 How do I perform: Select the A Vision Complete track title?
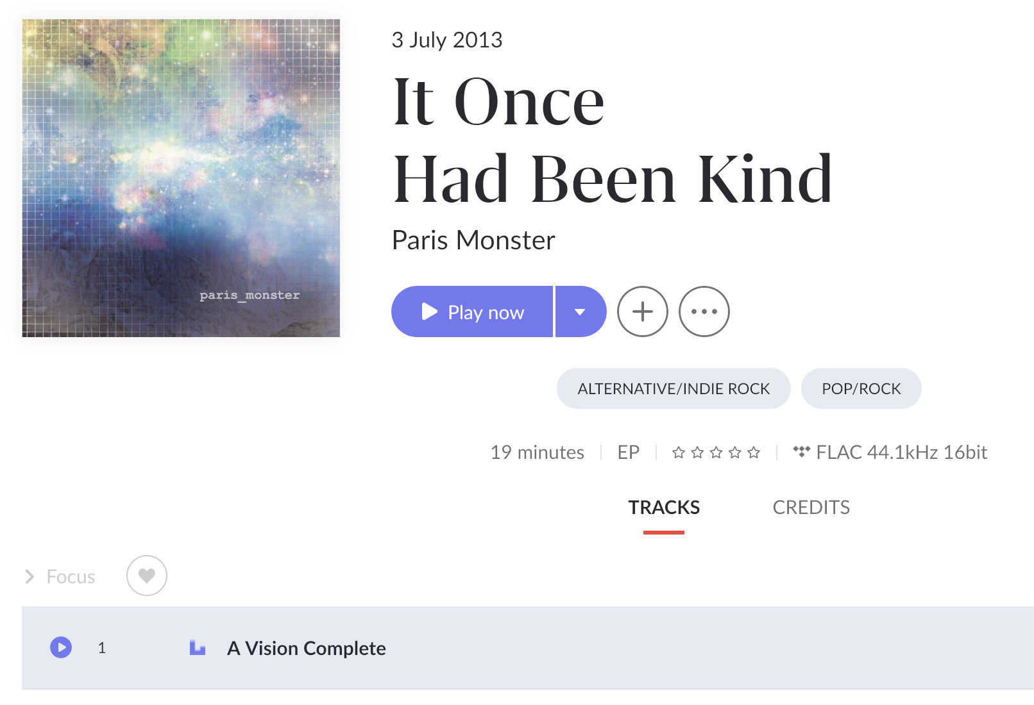point(307,648)
